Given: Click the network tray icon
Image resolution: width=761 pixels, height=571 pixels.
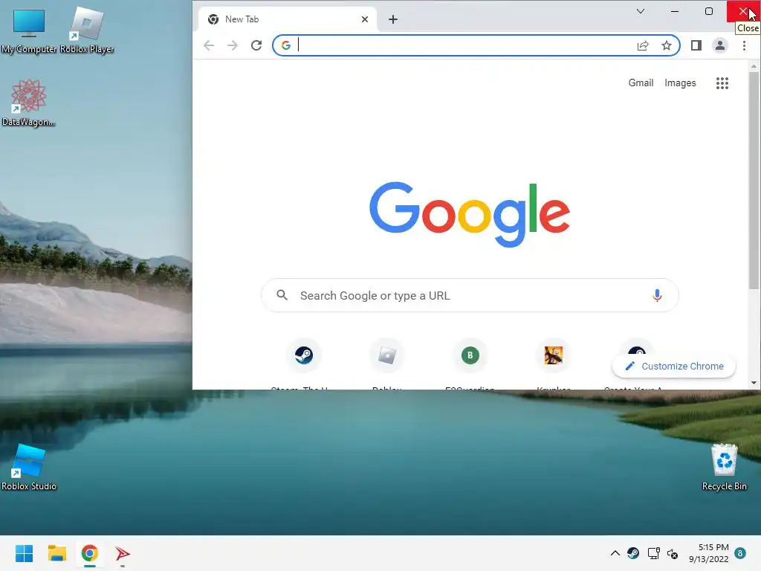Looking at the screenshot, I should (x=654, y=553).
